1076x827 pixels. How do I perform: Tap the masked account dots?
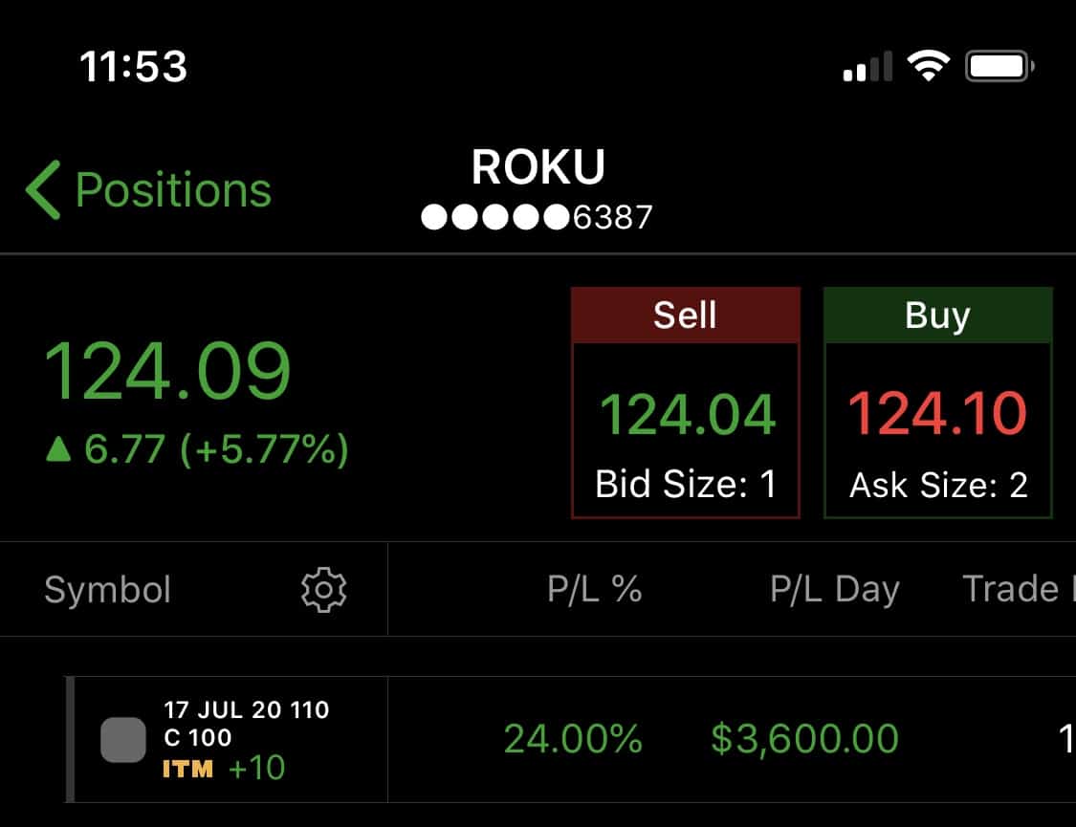(494, 217)
